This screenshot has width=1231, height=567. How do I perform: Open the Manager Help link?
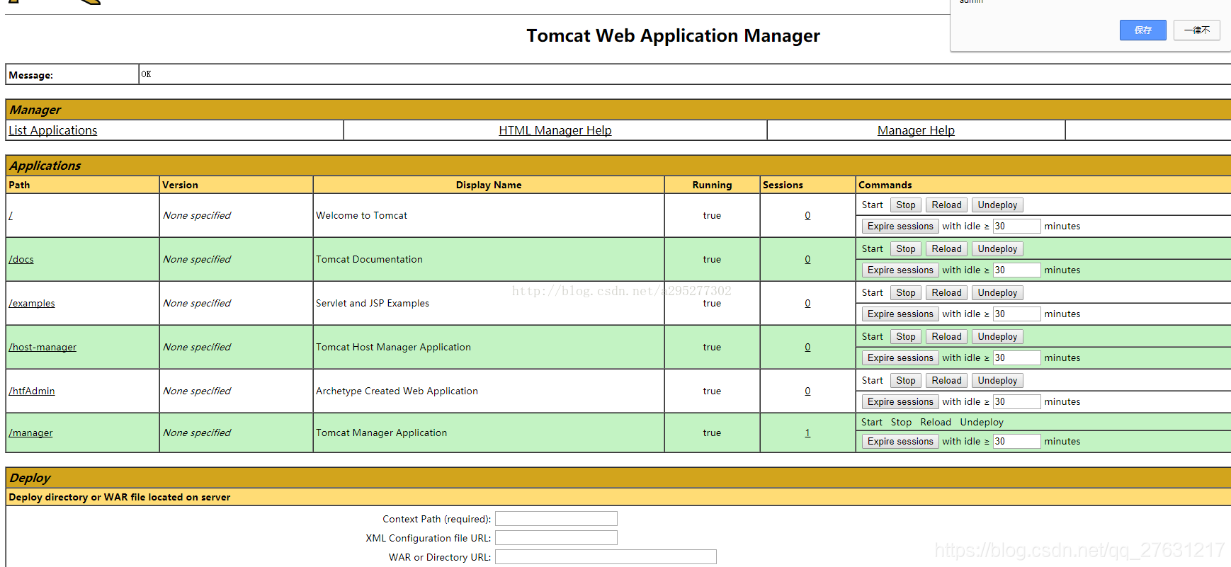(916, 130)
